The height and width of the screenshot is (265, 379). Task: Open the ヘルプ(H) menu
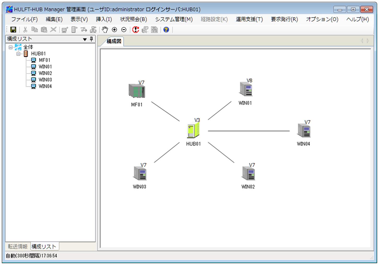click(x=358, y=19)
